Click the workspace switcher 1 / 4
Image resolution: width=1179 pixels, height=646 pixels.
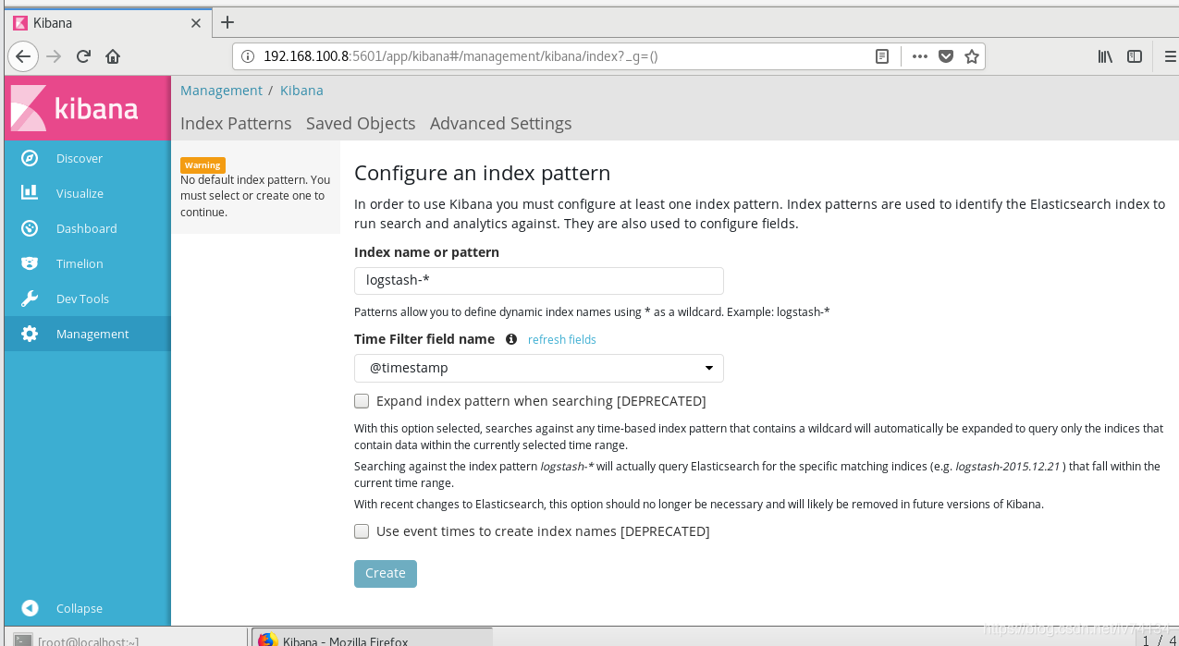click(1159, 639)
